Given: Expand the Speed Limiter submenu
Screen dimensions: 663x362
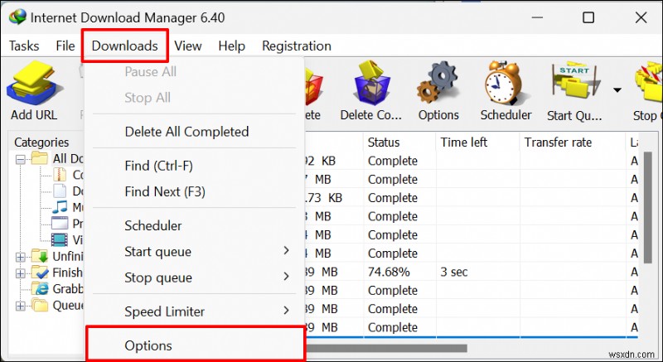Looking at the screenshot, I should click(286, 311).
